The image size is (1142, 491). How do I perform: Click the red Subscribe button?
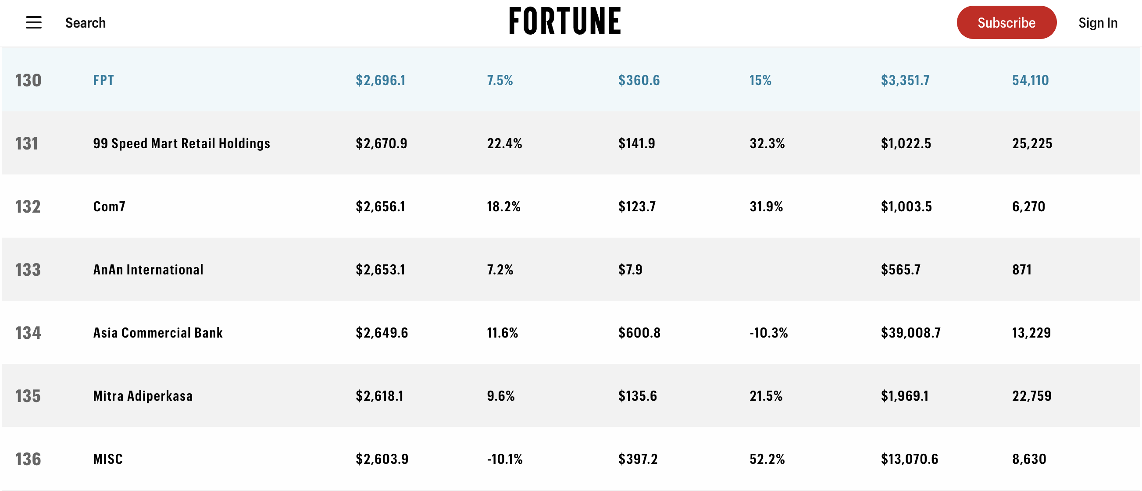1006,23
